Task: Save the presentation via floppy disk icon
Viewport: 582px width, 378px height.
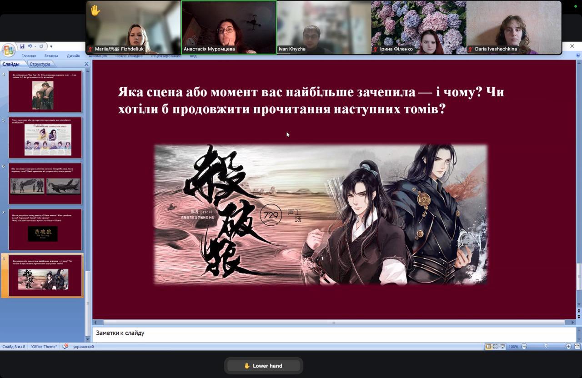Action: tap(22, 46)
